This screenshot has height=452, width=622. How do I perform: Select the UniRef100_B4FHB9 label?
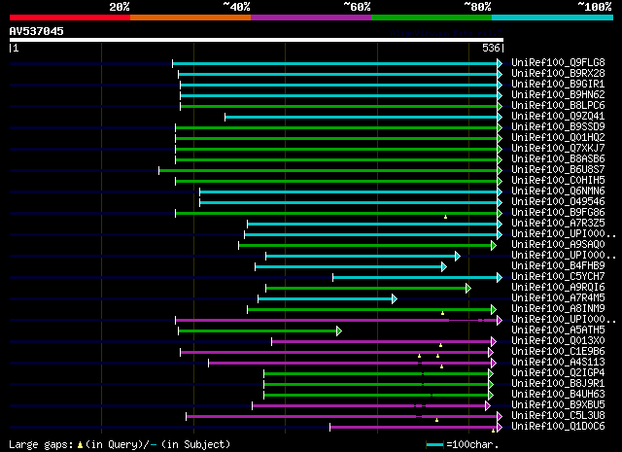pyautogui.click(x=558, y=266)
